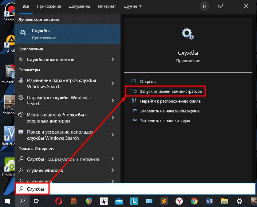Image resolution: width=257 pixels, height=207 pixels.
Task: Click the Task View taskbar button
Action: point(37,201)
